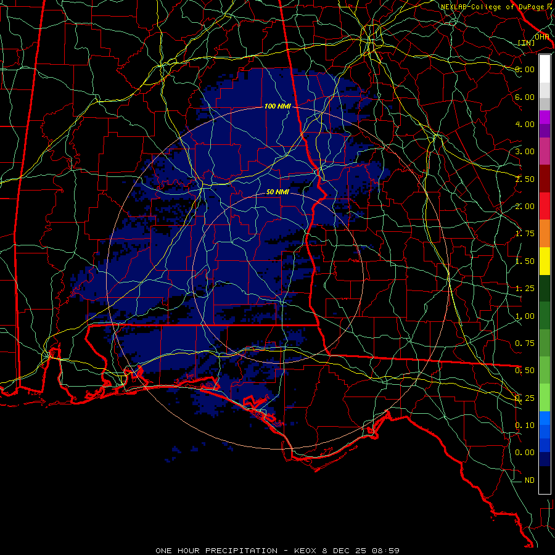555x555 pixels.
Task: Click the '1.75' legend value
Action: pos(525,234)
